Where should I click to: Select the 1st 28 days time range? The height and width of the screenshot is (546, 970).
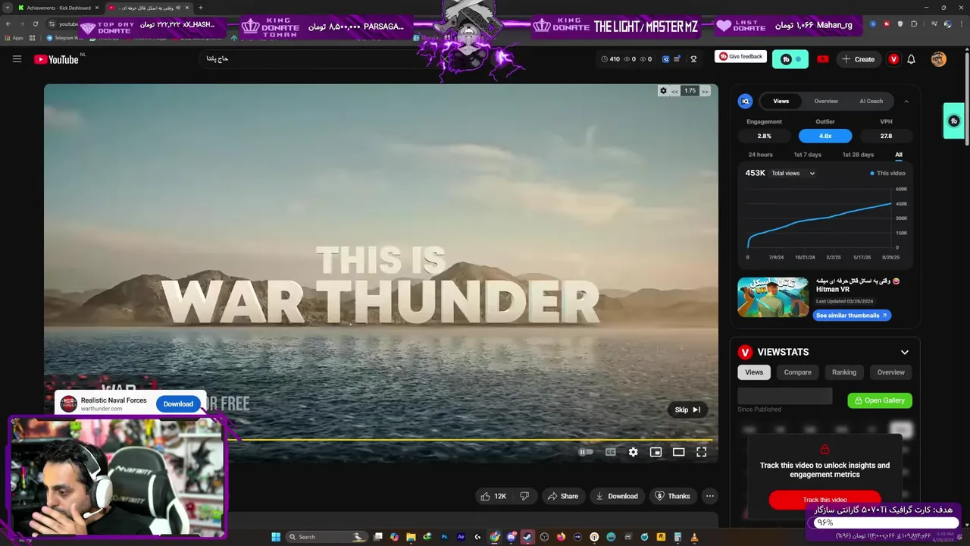858,155
